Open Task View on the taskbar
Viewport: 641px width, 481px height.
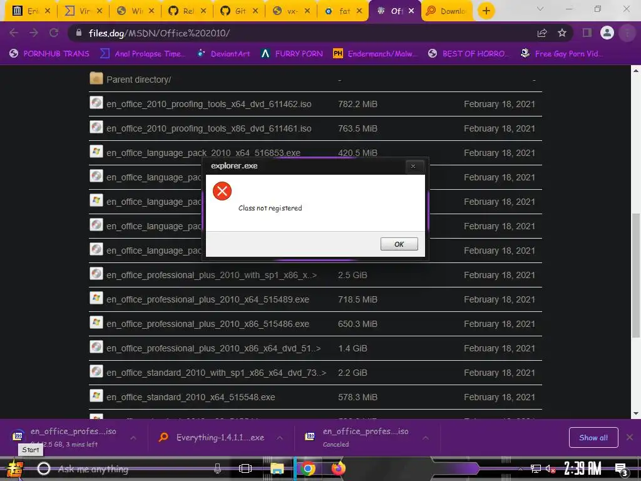(245, 468)
